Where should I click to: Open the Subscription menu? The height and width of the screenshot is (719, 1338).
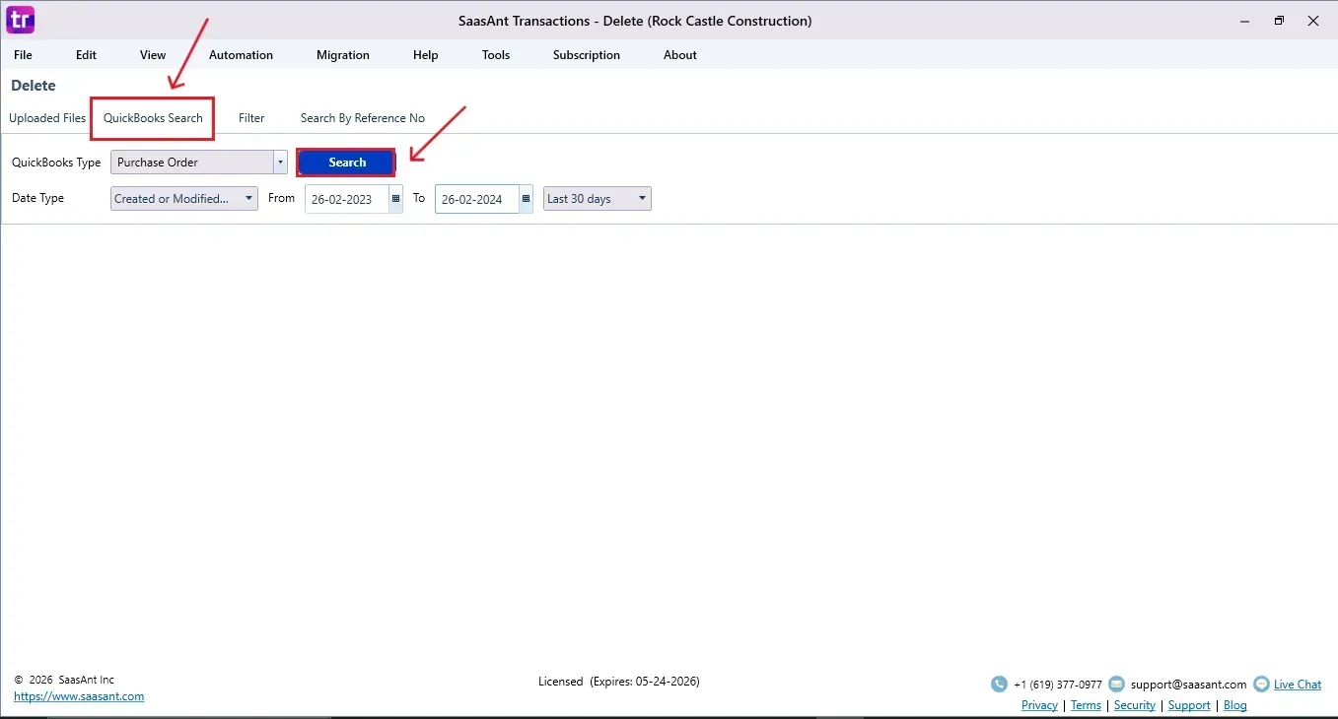(x=586, y=55)
